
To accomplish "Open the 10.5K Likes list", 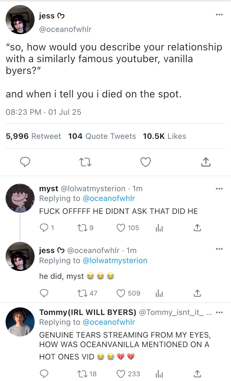I will click(x=164, y=136).
